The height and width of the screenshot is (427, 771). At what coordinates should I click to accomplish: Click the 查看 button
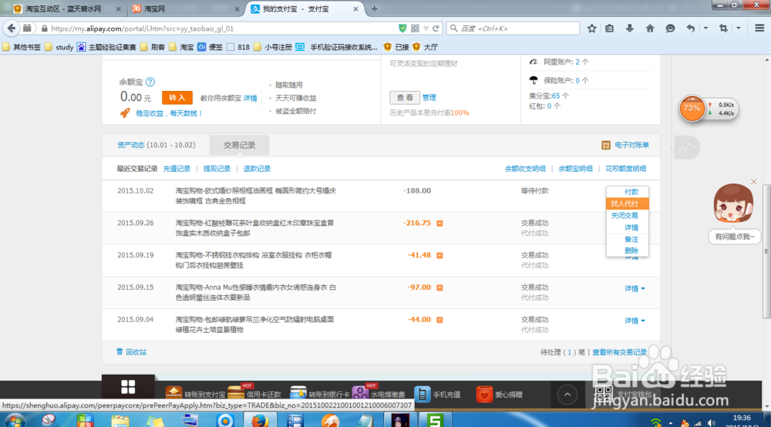point(405,98)
